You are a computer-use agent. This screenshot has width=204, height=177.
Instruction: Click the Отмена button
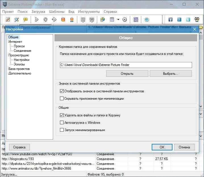pyautogui.click(x=184, y=147)
